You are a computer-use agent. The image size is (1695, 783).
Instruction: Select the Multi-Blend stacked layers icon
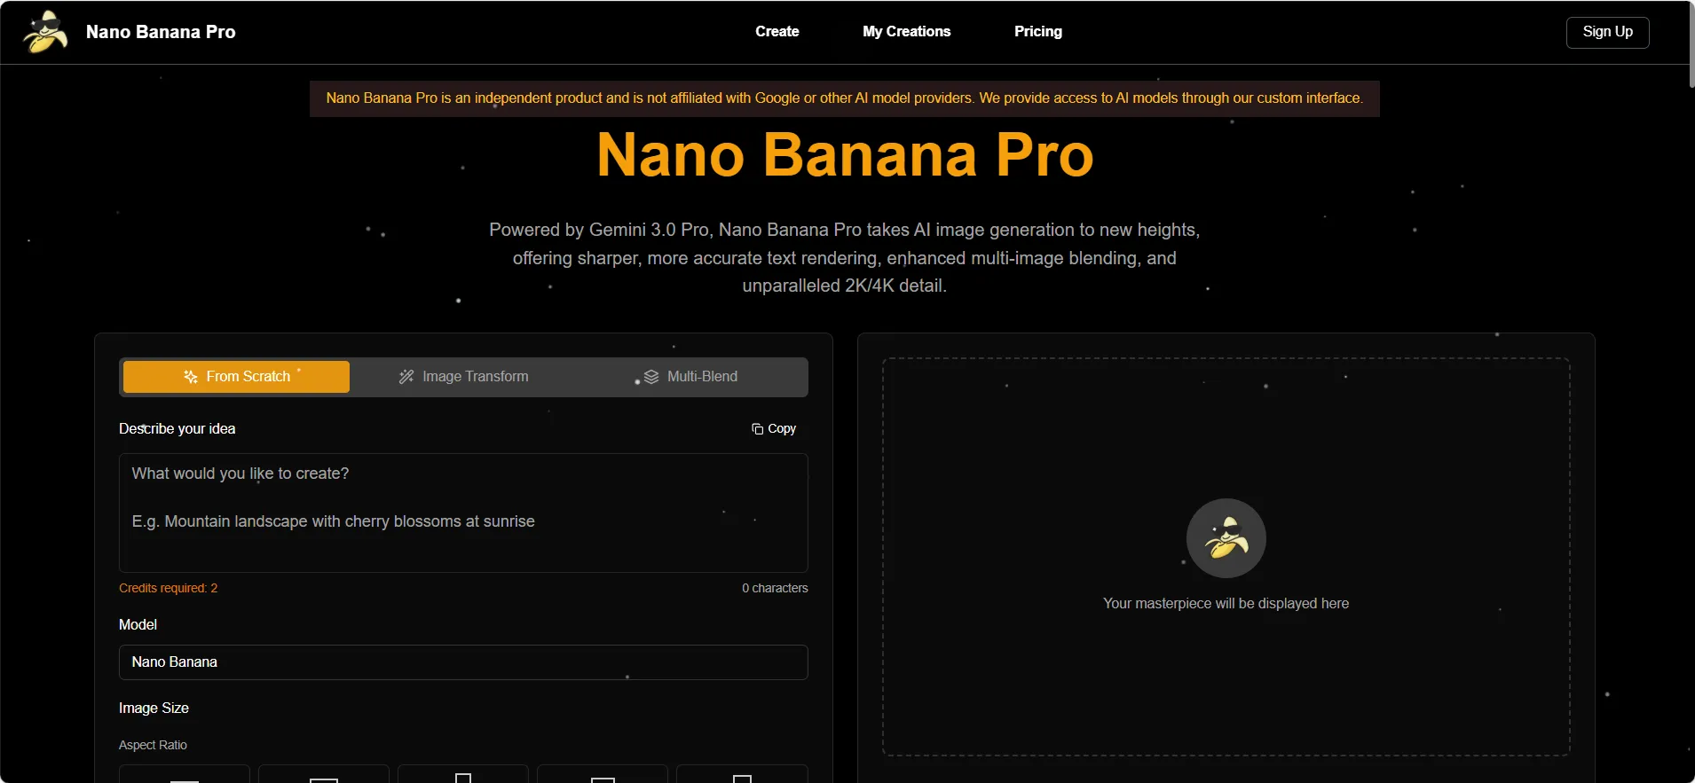coord(651,377)
